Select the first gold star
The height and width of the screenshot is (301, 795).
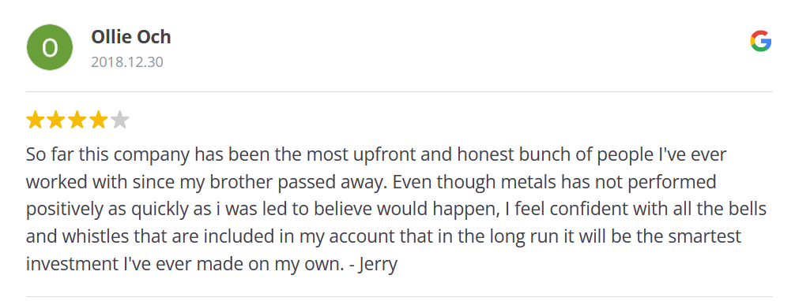35,121
